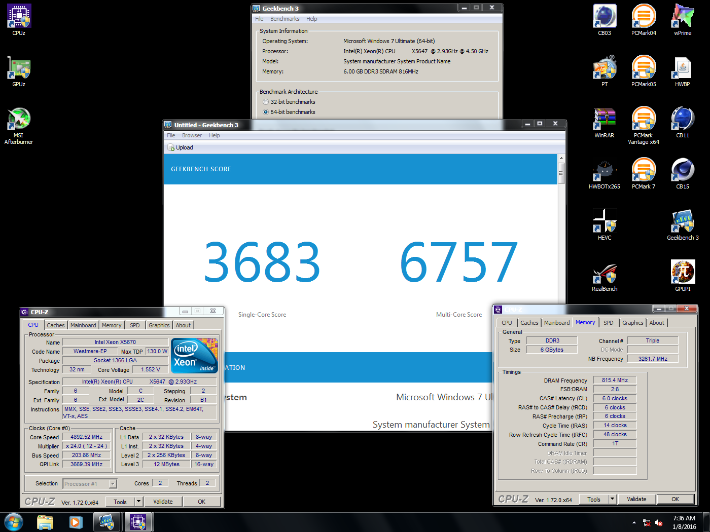Open the PT desktop shortcut
The width and height of the screenshot is (710, 532).
point(605,71)
